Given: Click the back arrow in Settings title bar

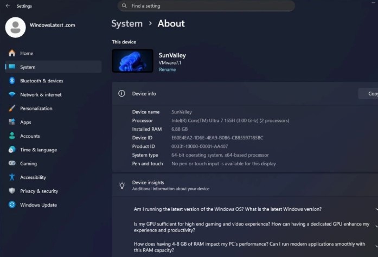Looking at the screenshot, I should tap(7, 6).
